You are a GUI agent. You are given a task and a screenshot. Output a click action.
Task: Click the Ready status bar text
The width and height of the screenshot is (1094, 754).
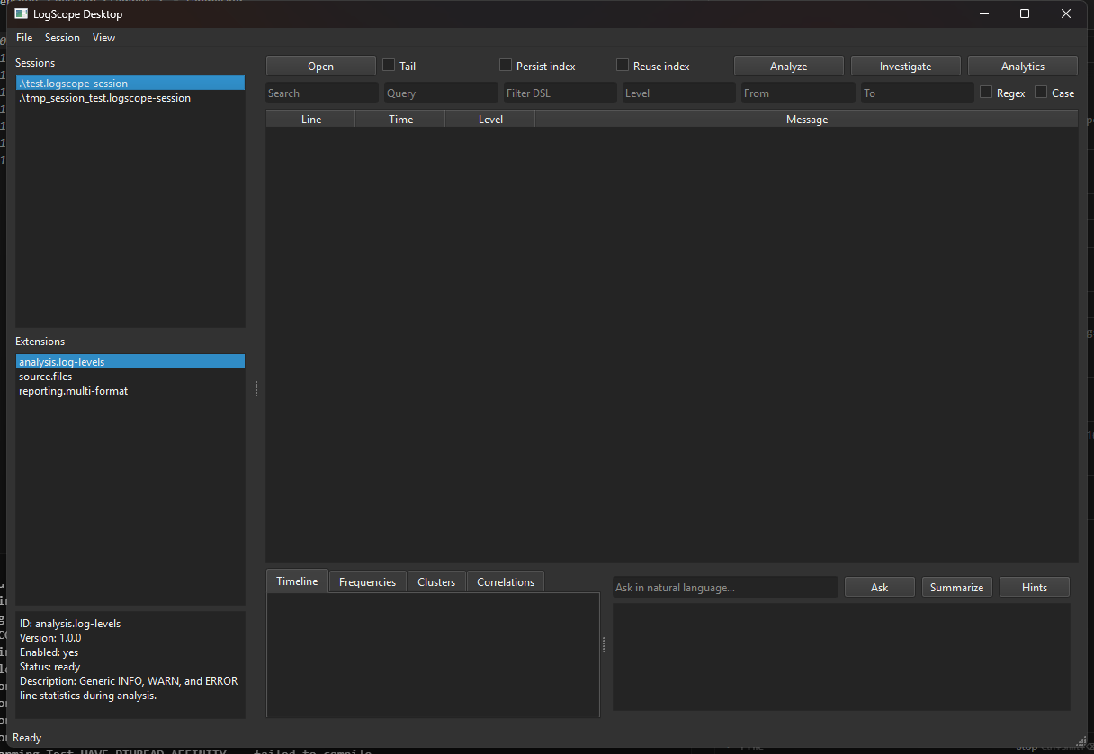[27, 738]
